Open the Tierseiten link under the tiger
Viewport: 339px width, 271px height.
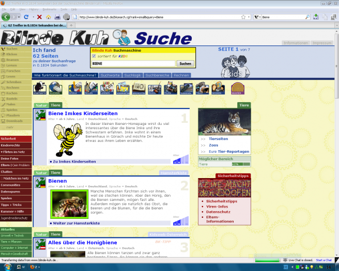(x=219, y=139)
